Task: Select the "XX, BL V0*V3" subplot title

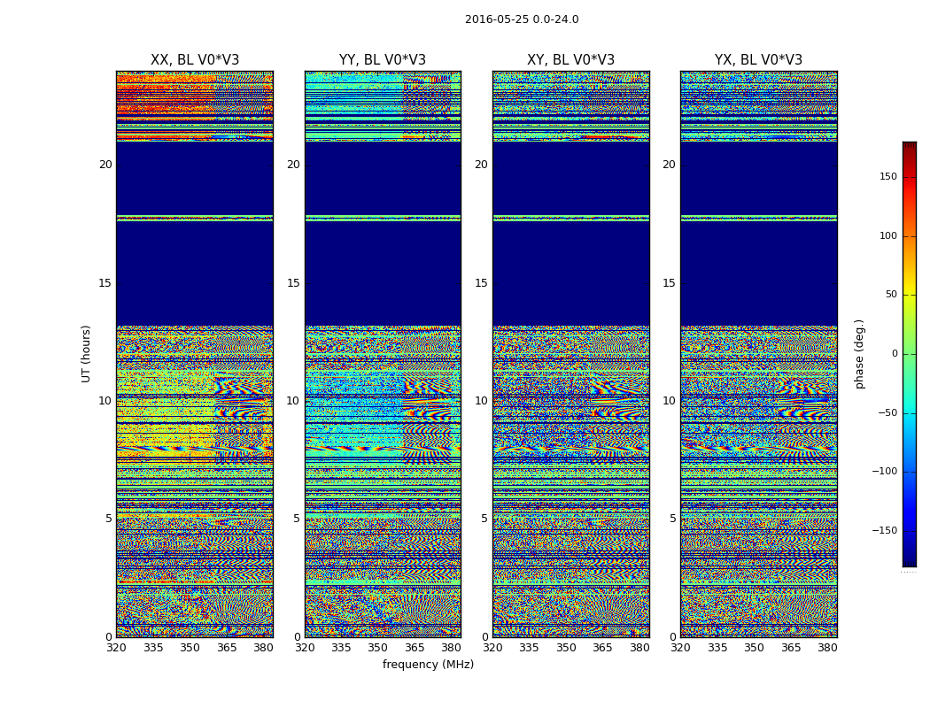Action: pos(195,60)
